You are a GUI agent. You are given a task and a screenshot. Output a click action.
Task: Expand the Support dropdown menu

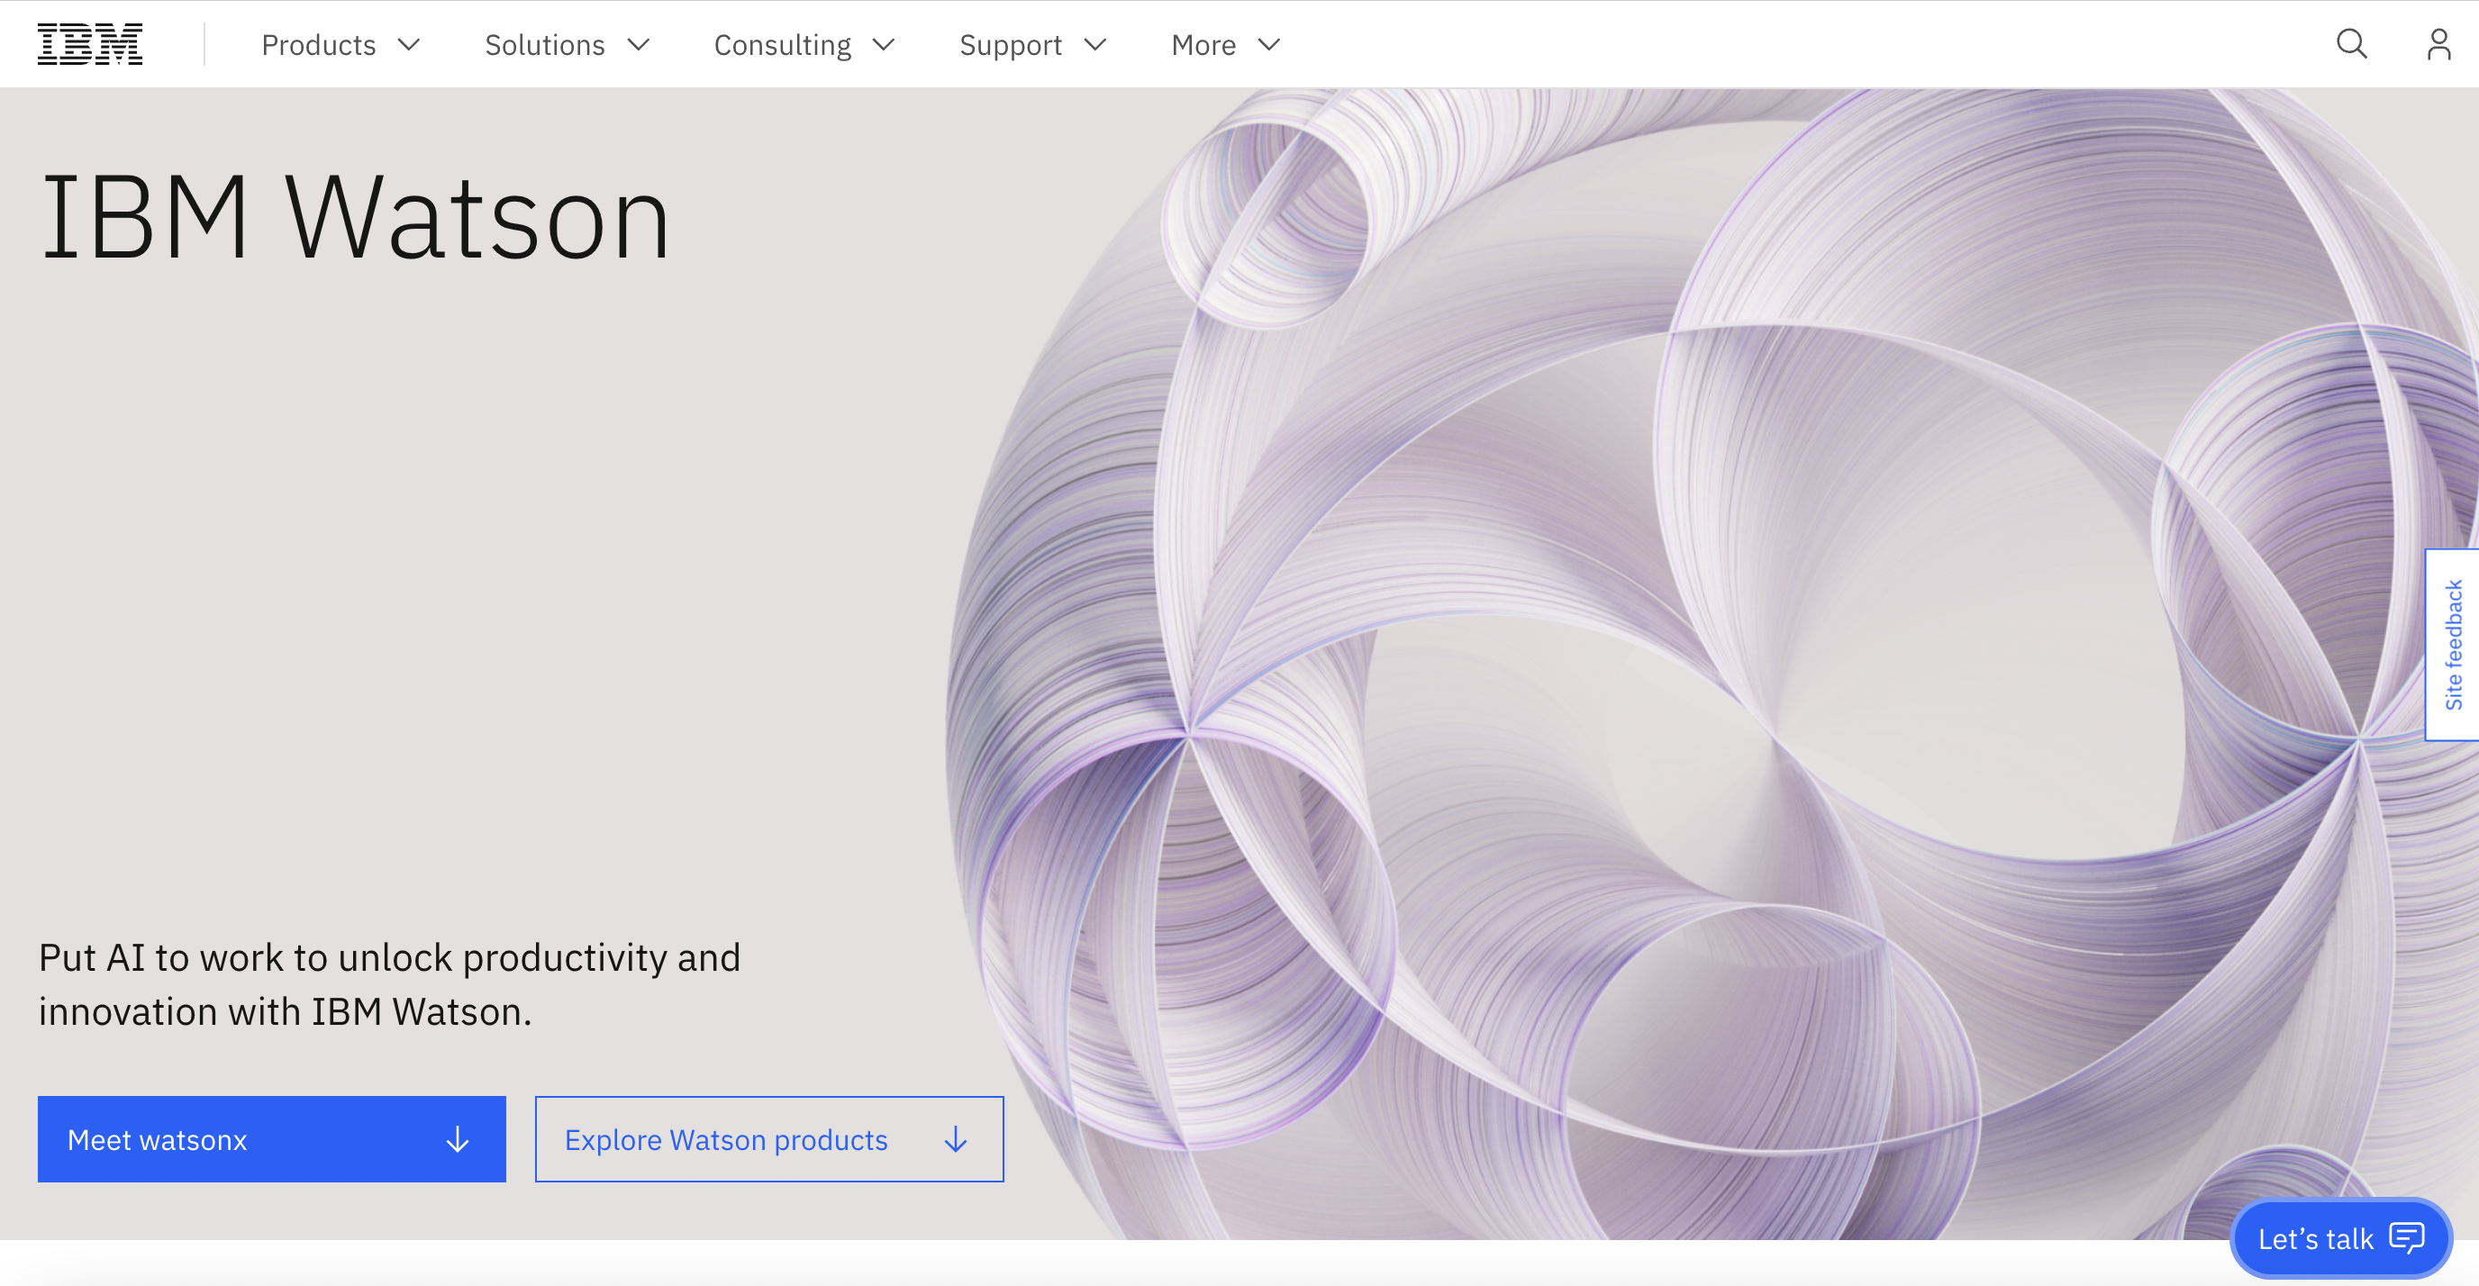pos(1034,44)
